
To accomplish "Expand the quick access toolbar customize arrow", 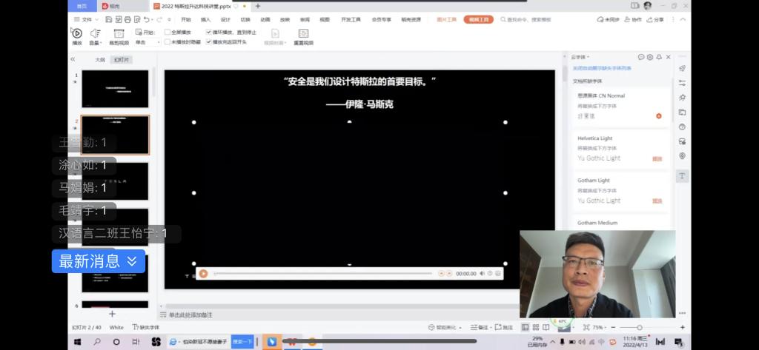I will coord(170,19).
